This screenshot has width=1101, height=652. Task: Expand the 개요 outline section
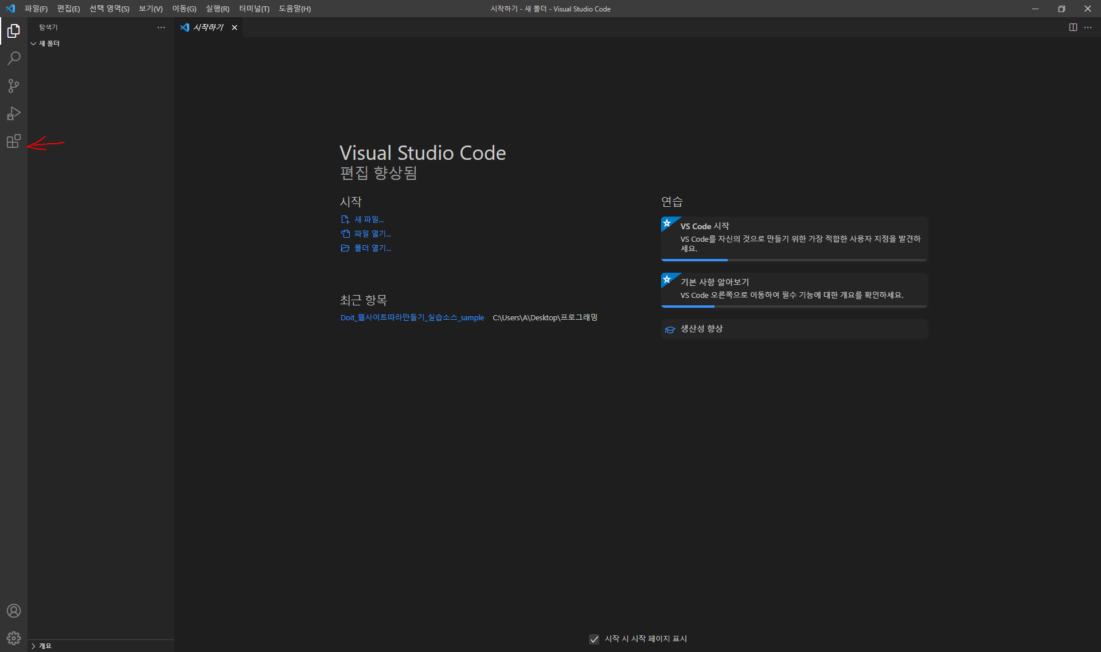click(x=101, y=646)
